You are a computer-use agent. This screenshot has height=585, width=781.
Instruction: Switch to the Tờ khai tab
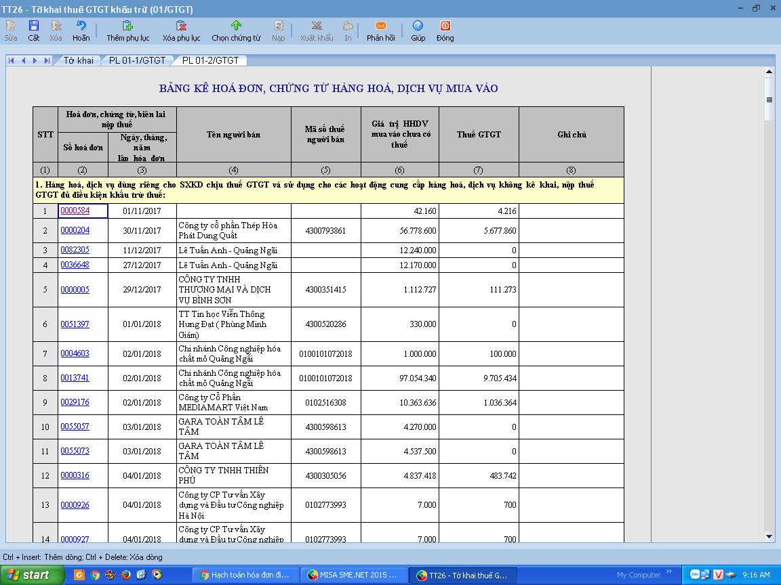click(x=78, y=60)
